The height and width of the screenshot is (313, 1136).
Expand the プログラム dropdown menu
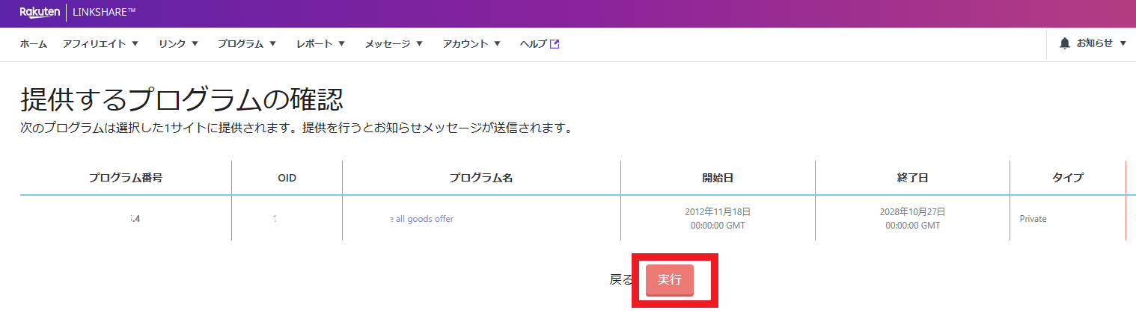(x=247, y=44)
